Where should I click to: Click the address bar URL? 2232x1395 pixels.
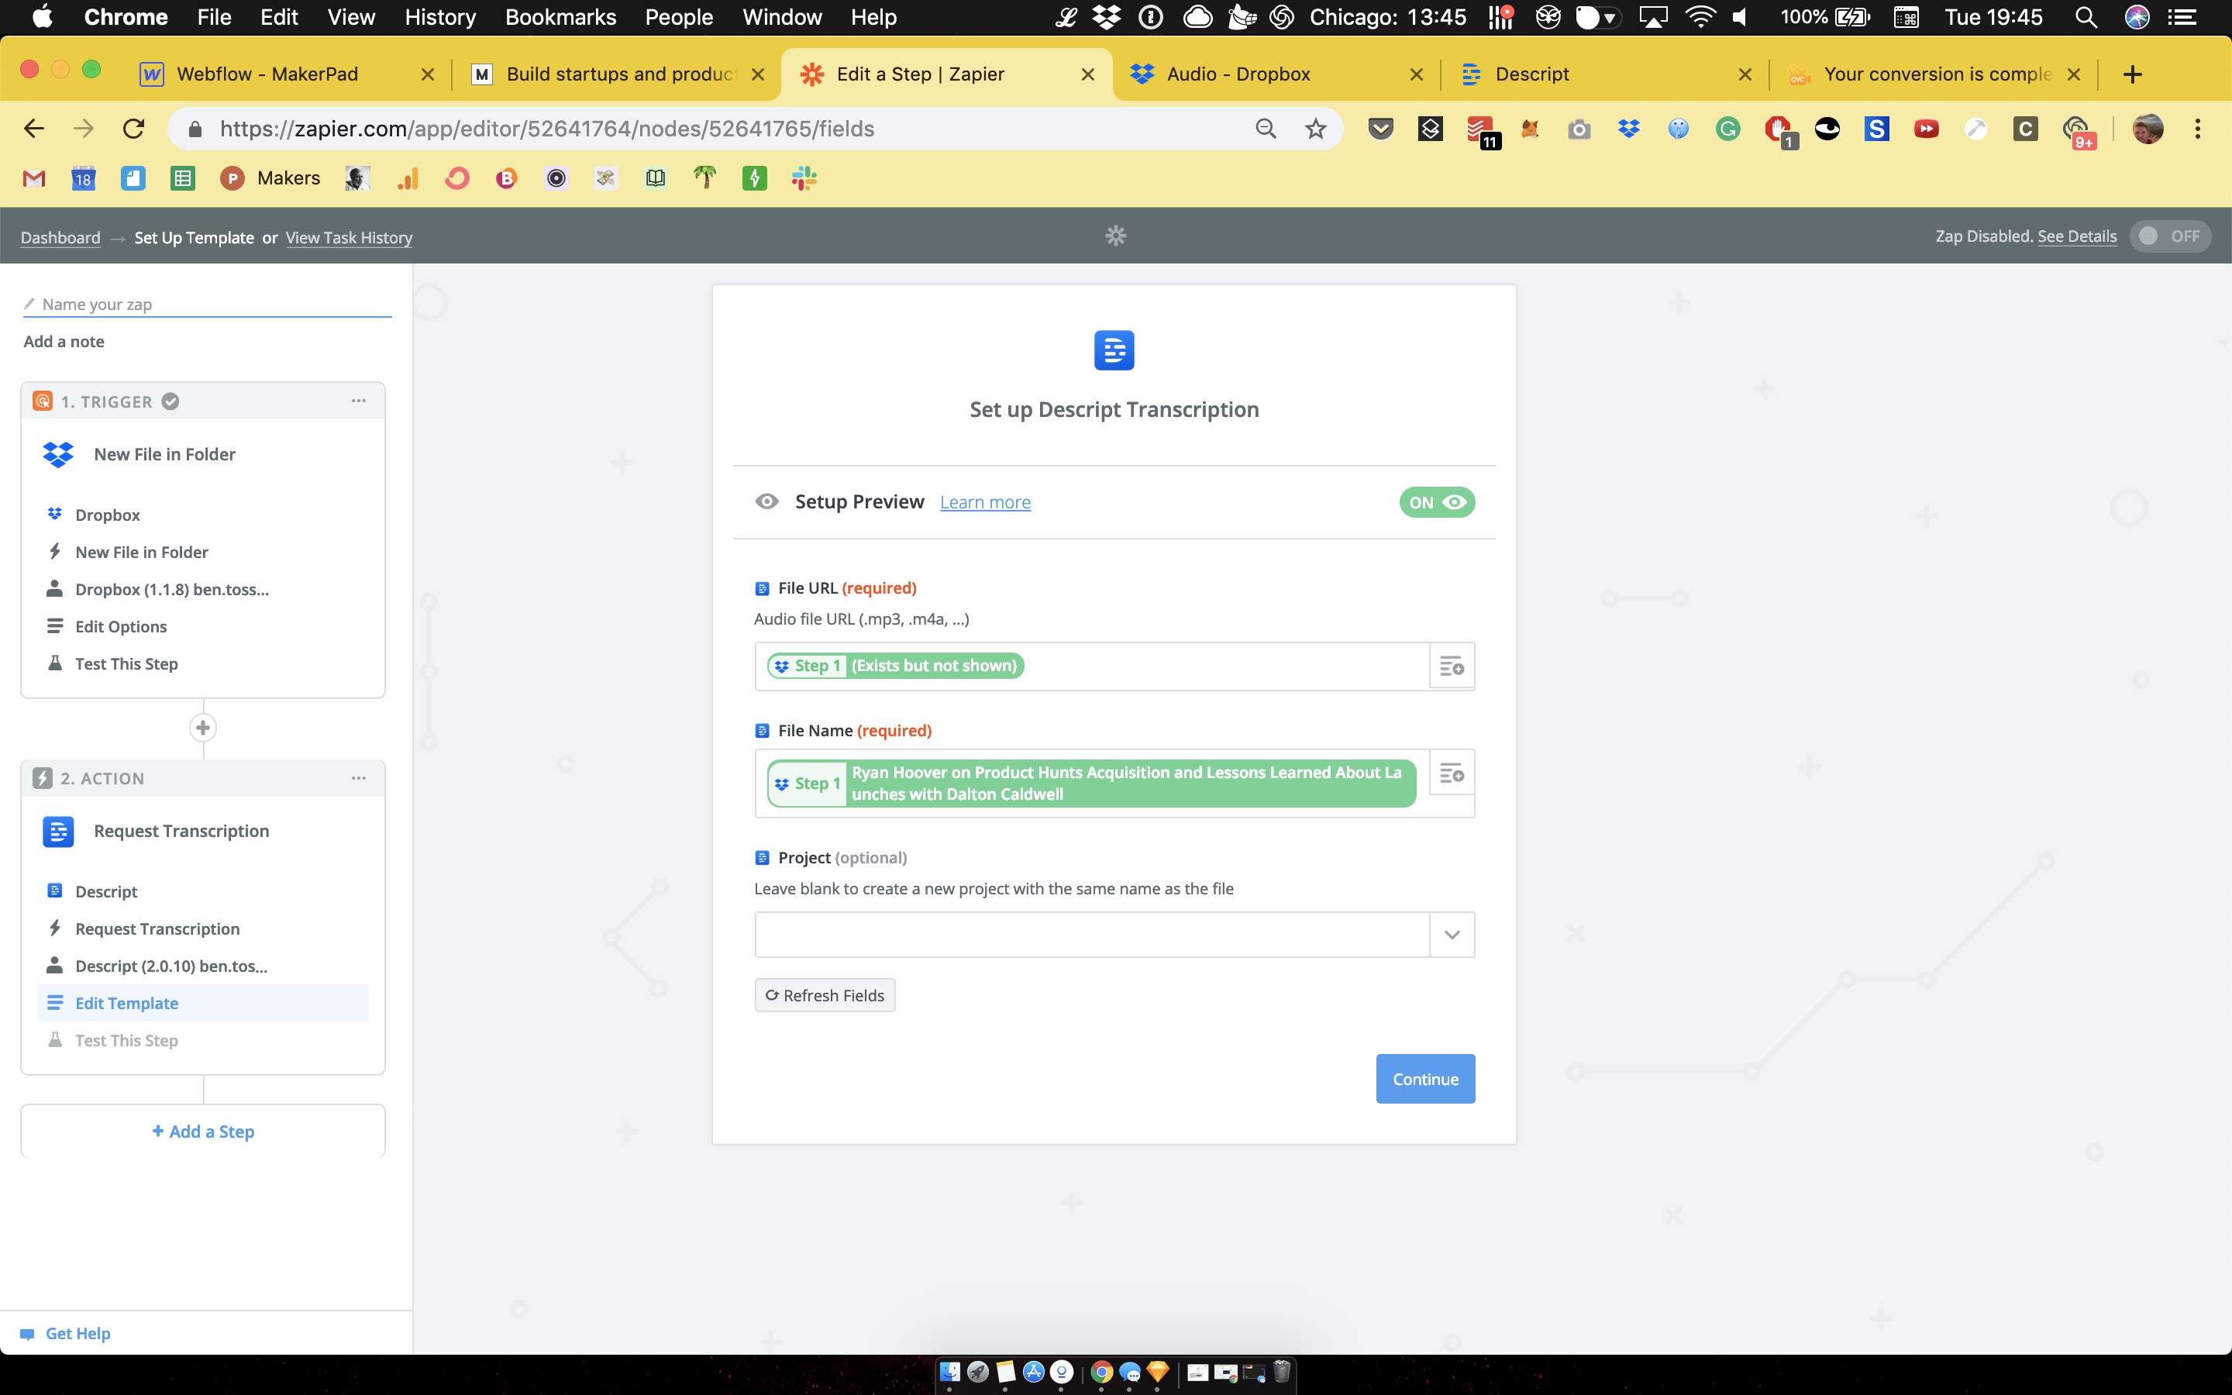pos(547,128)
